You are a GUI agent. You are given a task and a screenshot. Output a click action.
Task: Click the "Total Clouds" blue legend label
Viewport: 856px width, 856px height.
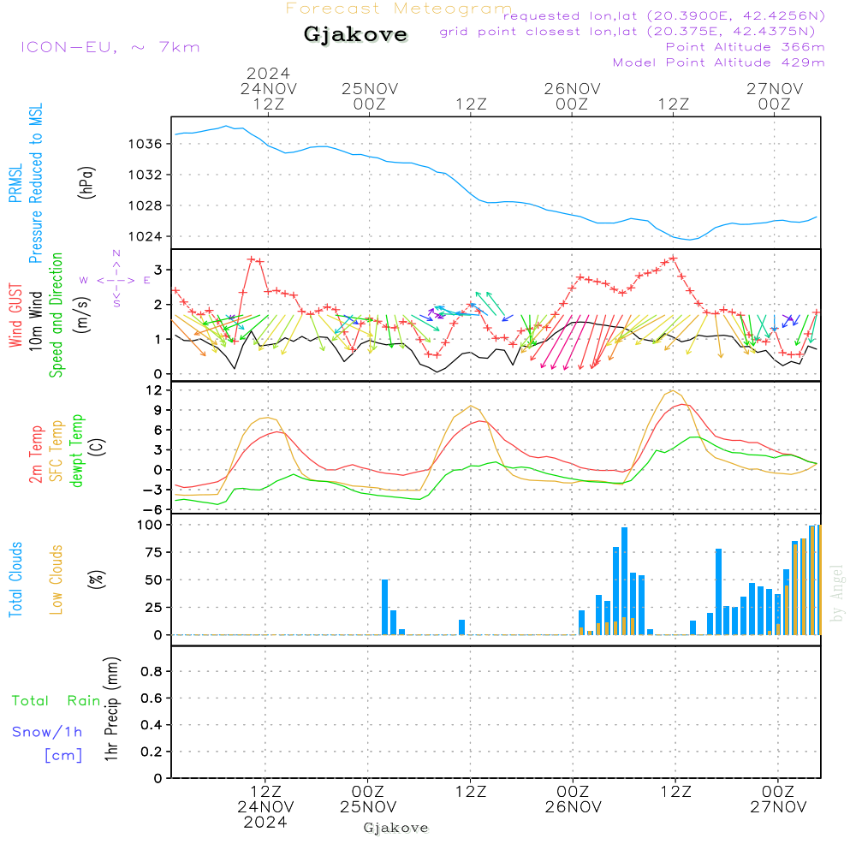click(x=15, y=580)
